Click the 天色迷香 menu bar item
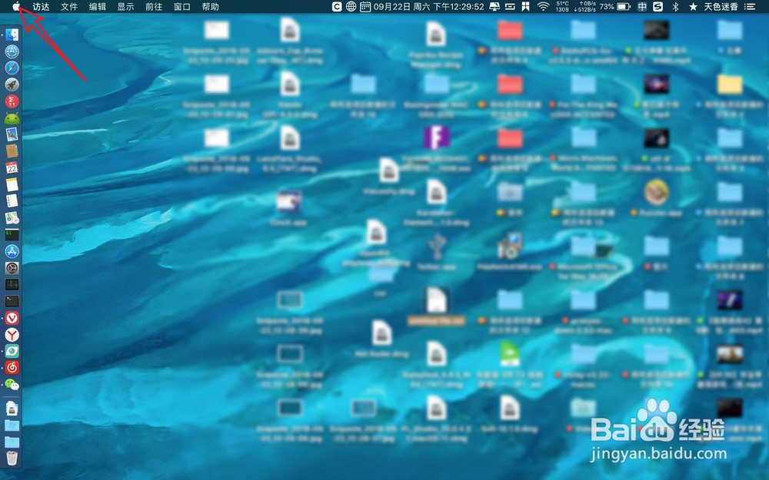769x480 pixels. [721, 7]
